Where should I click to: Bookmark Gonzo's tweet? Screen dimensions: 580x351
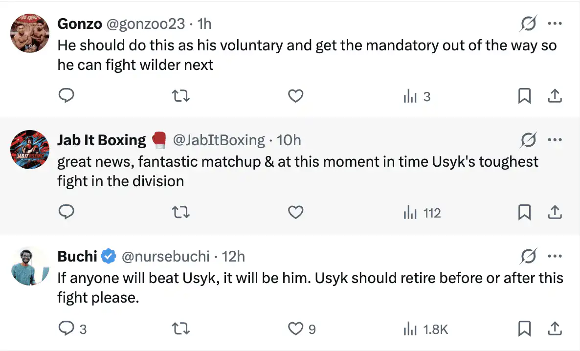pos(524,96)
